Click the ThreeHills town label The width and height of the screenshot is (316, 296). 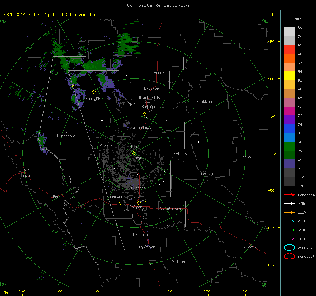[177, 154]
